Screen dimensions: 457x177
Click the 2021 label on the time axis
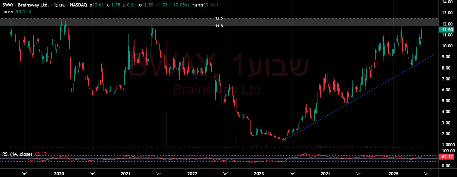point(126,174)
